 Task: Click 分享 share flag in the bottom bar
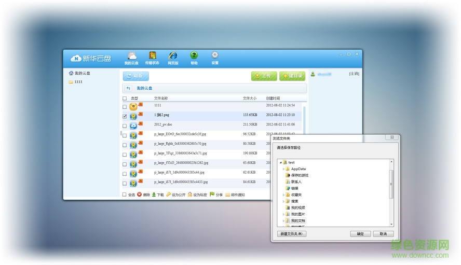coord(216,195)
